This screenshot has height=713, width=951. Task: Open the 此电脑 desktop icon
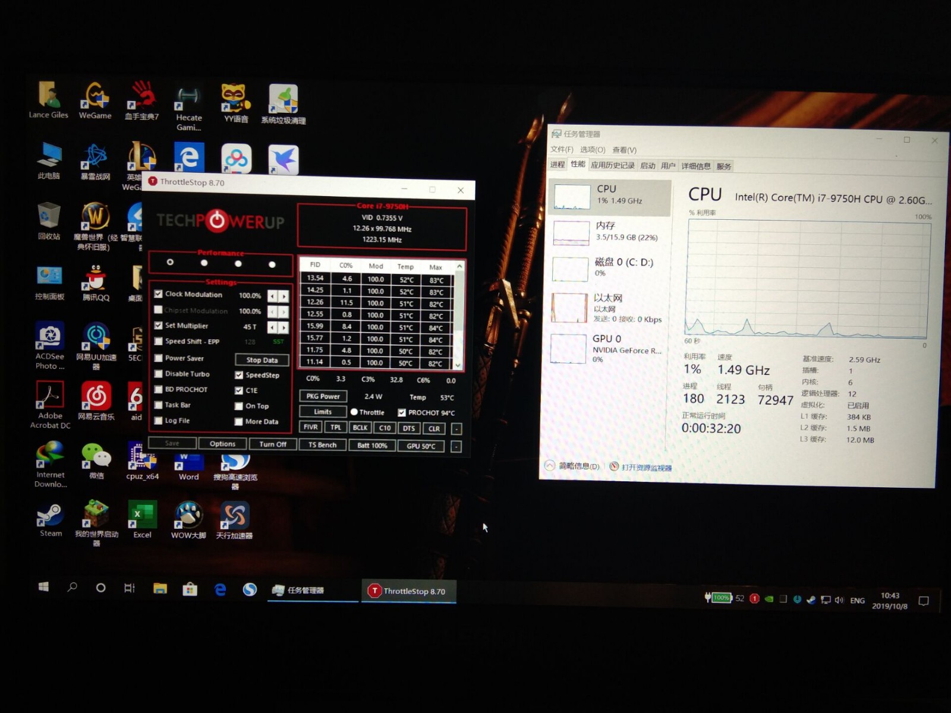[49, 160]
